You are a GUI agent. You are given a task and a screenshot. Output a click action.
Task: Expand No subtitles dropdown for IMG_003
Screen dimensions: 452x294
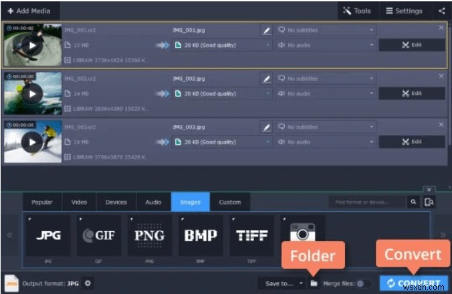(x=326, y=127)
